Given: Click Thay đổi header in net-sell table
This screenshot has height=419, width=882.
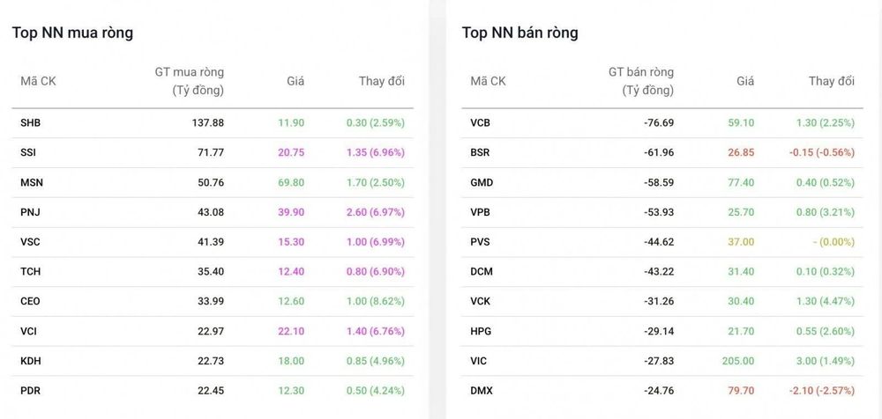Looking at the screenshot, I should [x=832, y=81].
